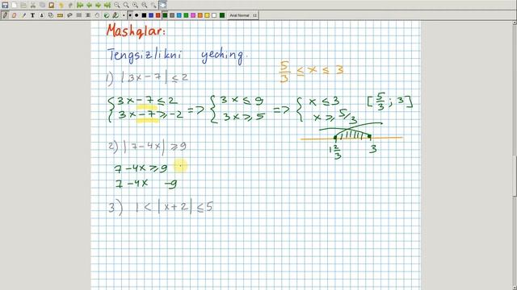This screenshot has width=517, height=290.
Task: Pick the yellow color swatch
Action: [x=207, y=15]
